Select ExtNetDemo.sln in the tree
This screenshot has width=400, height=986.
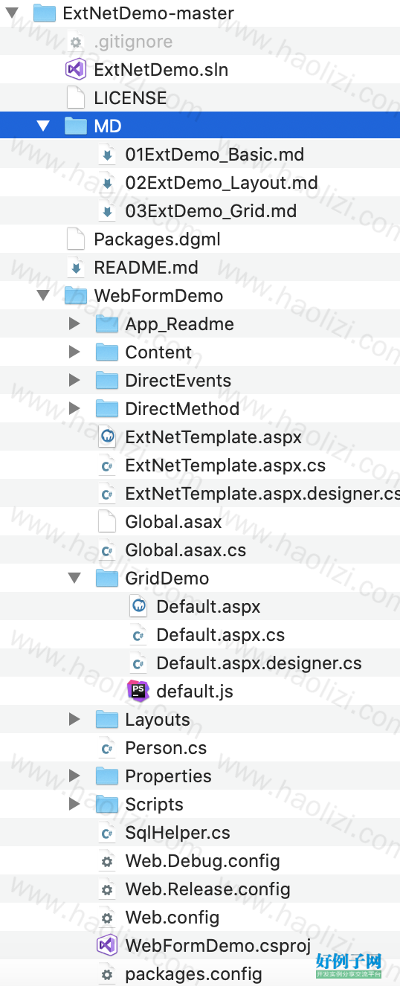[x=161, y=70]
